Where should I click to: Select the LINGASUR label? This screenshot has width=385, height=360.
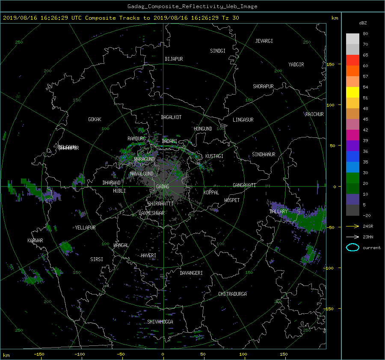243,120
